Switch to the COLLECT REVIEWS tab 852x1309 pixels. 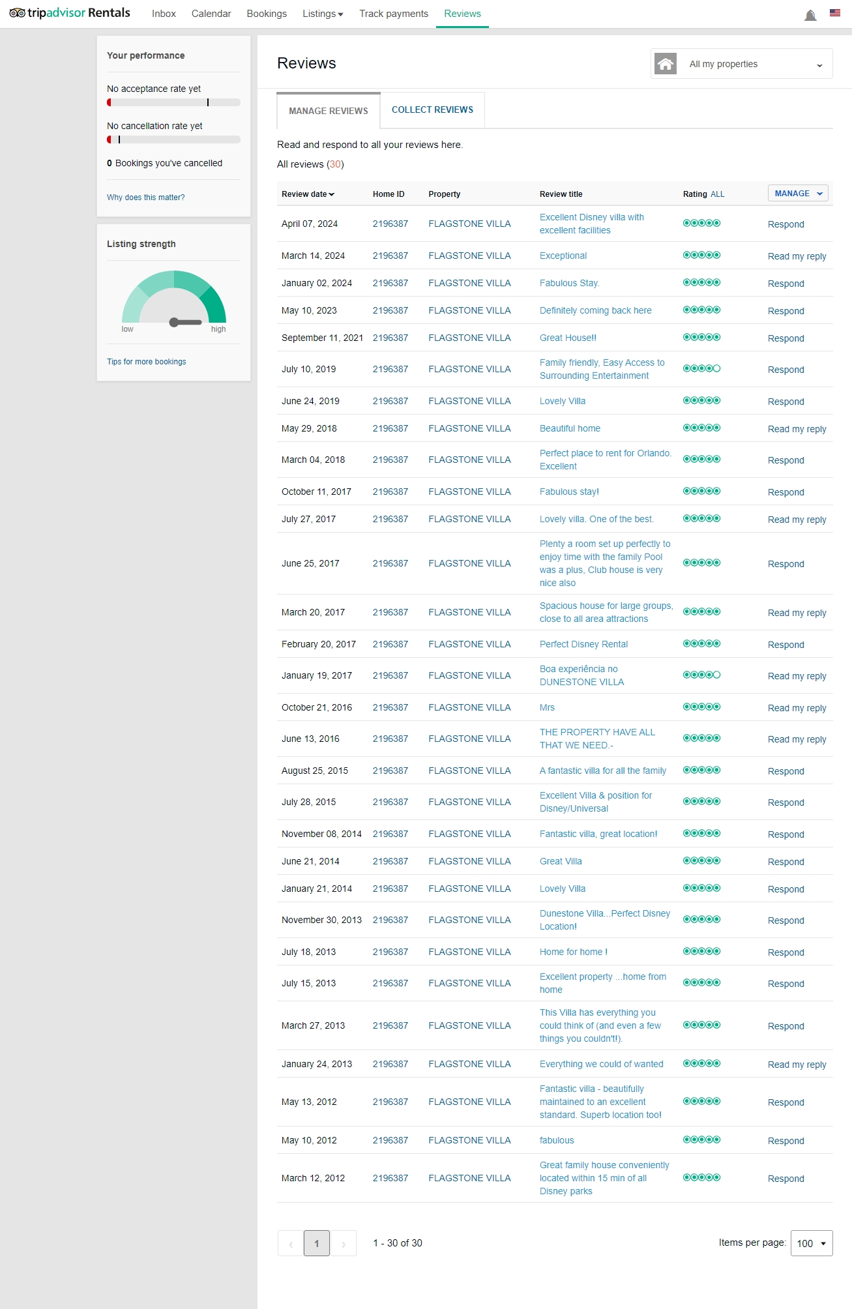click(432, 110)
